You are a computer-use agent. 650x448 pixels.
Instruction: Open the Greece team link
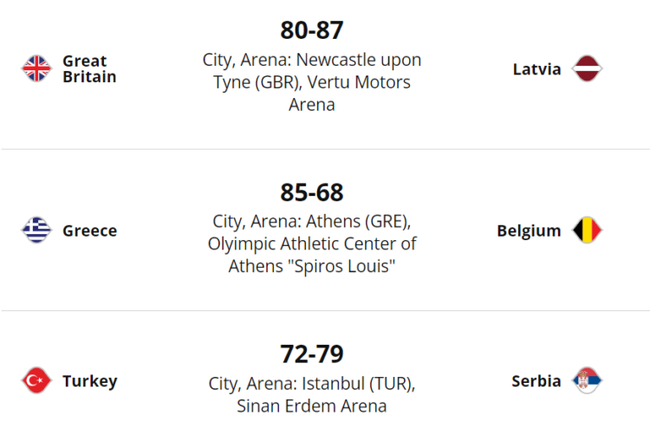[89, 230]
